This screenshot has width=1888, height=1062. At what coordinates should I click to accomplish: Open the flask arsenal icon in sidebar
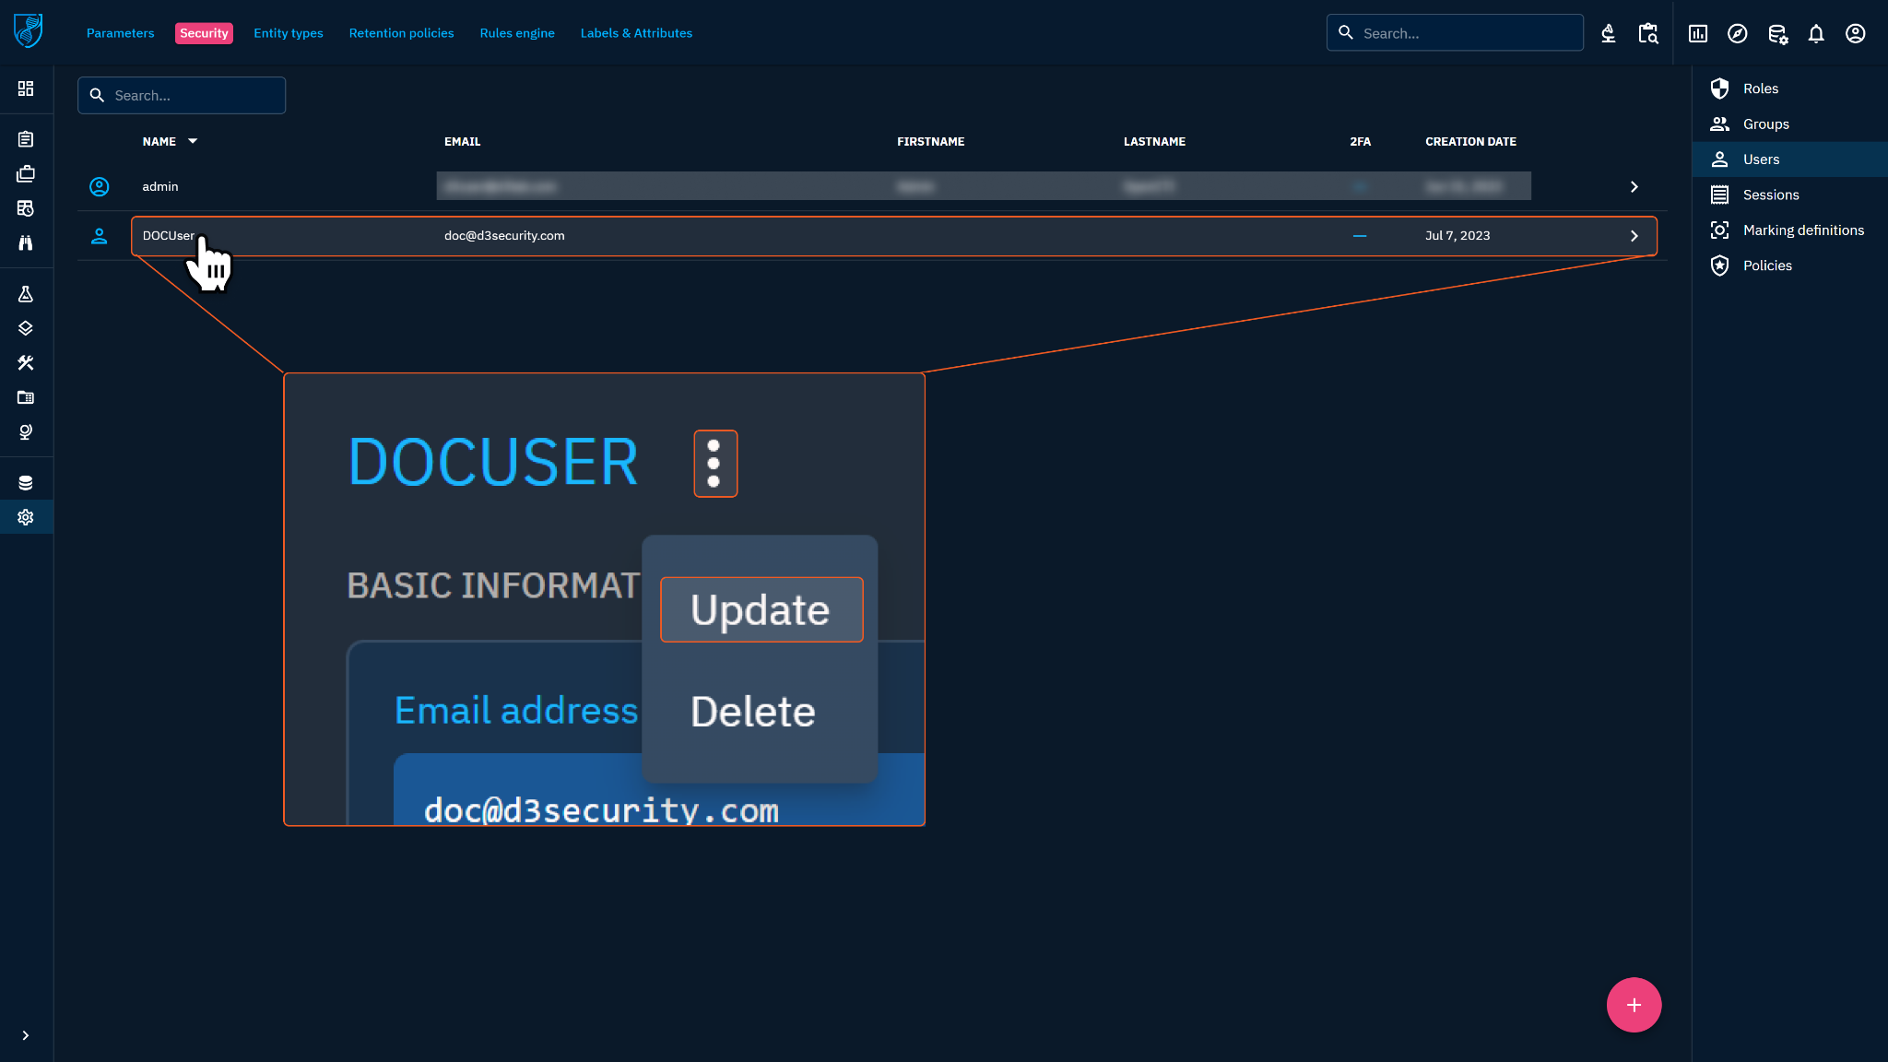(26, 294)
